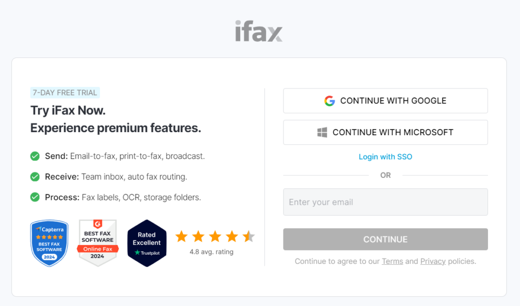Open the Privacy policy link
Image resolution: width=520 pixels, height=306 pixels.
433,261
